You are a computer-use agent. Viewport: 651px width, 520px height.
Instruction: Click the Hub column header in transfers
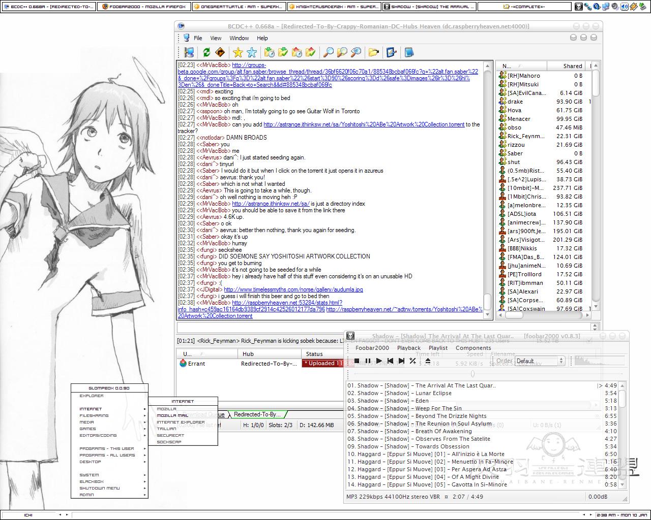270,354
